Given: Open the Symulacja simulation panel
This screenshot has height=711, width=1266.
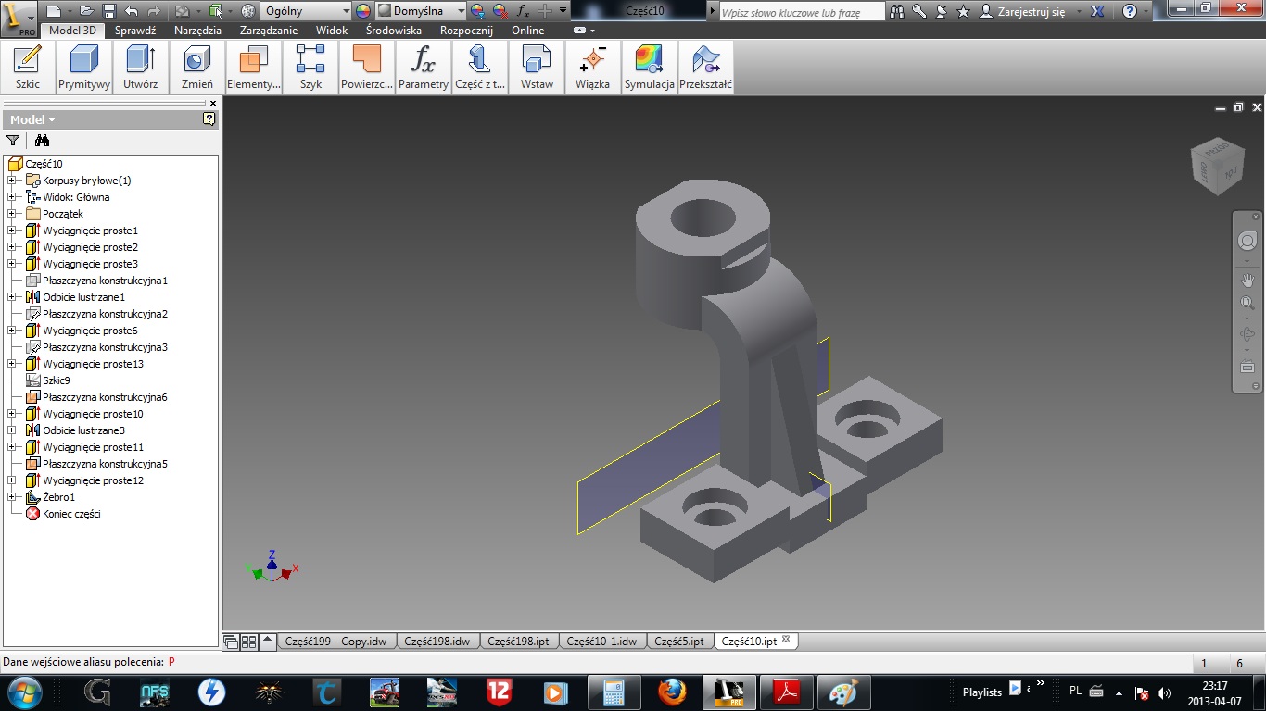Looking at the screenshot, I should 649,67.
